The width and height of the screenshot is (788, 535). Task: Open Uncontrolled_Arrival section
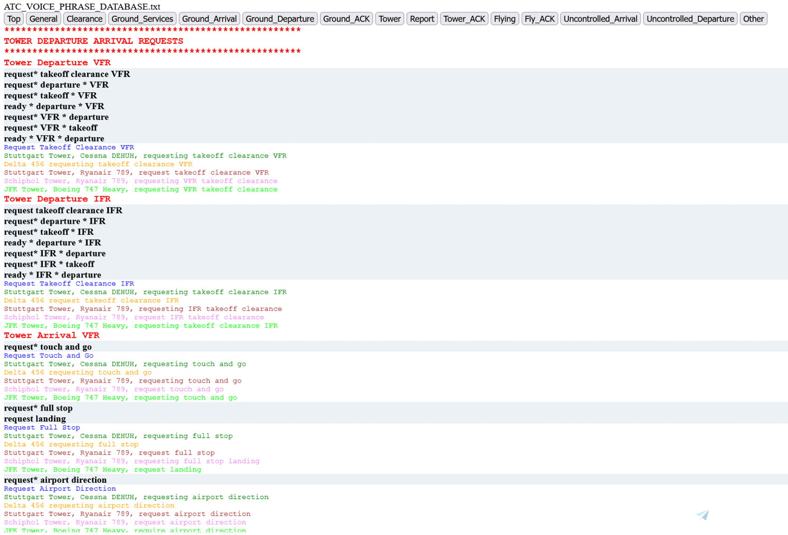[x=600, y=19]
